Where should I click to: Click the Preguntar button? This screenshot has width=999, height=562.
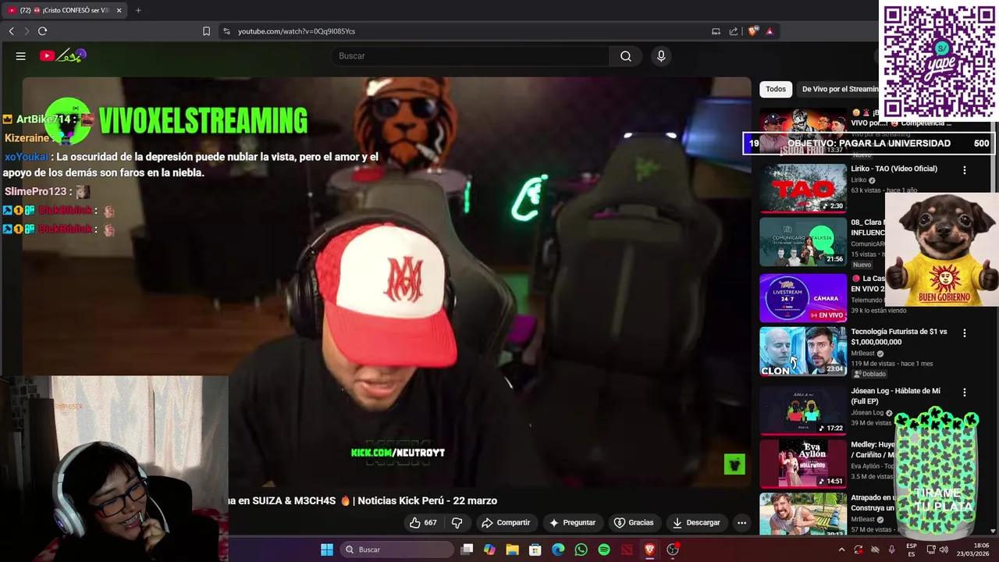[572, 523]
